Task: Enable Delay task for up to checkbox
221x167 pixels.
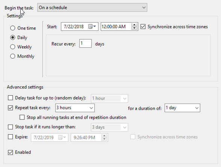Action: (x=11, y=98)
